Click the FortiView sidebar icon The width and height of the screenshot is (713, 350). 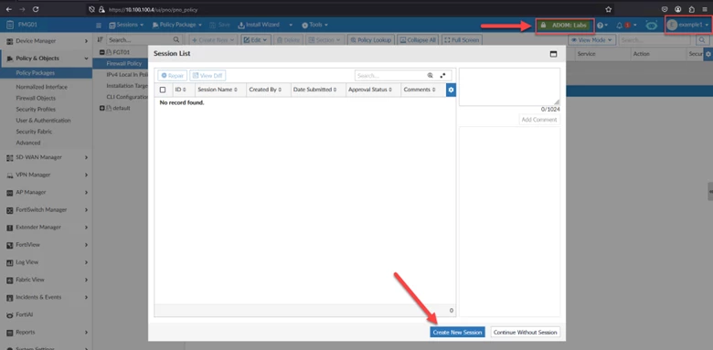9,245
